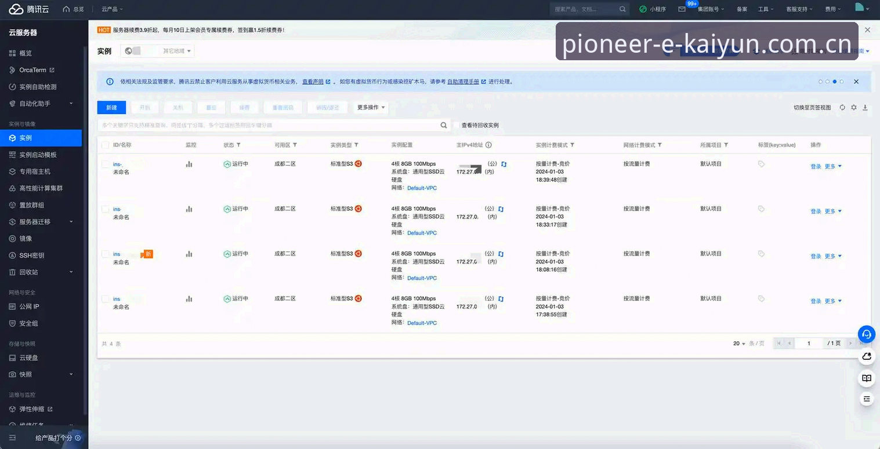Viewport: 880px width, 449px height.
Task: Open the 小程序 mini program link
Action: (653, 9)
